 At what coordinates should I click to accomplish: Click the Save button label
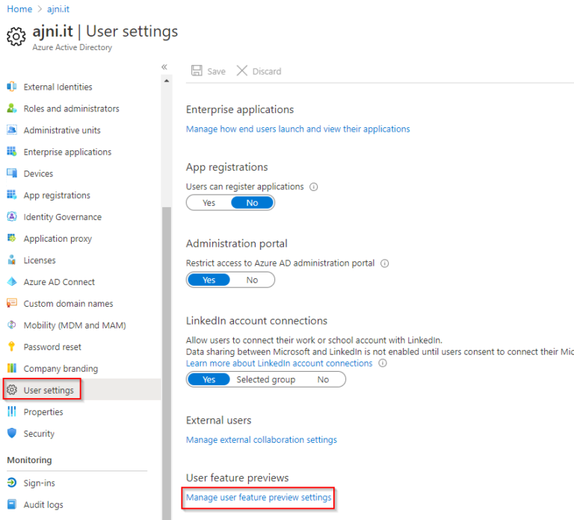(x=216, y=71)
